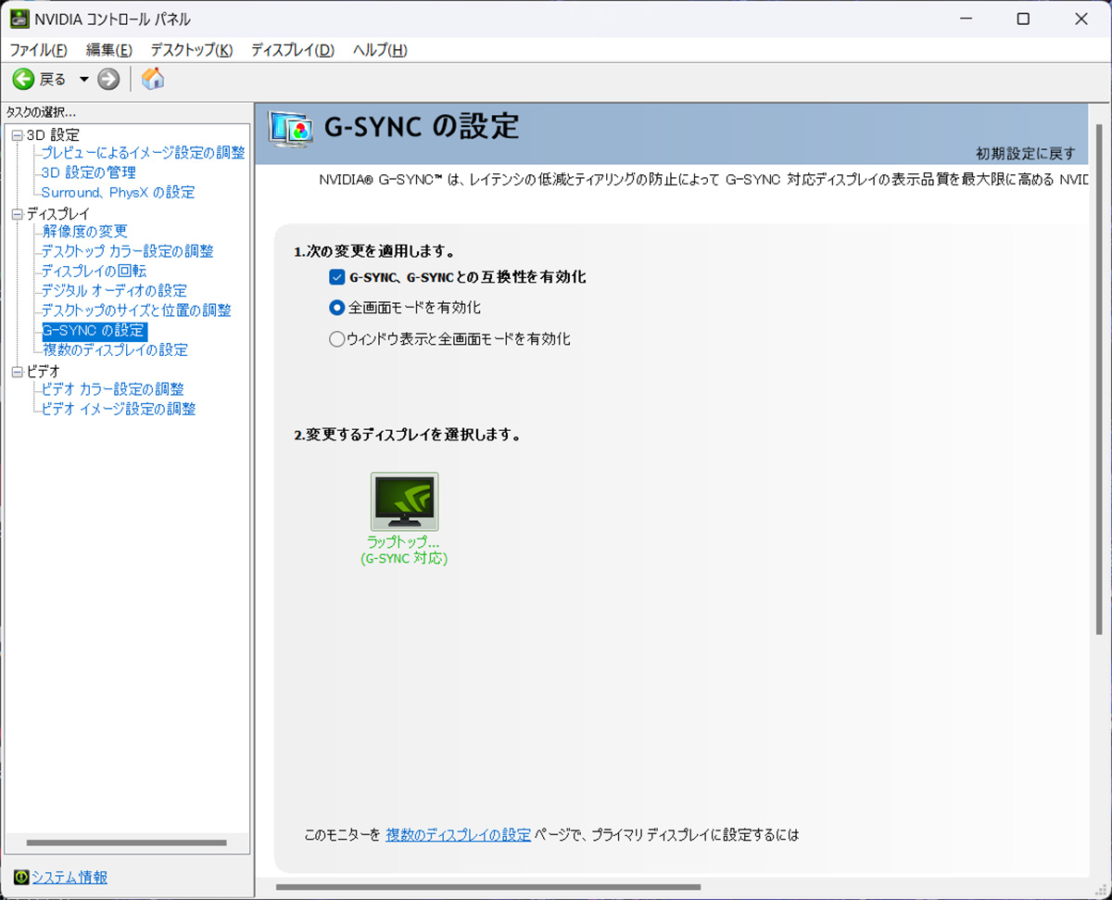Select ビデオ カラー設定の調整 in tree

point(112,389)
